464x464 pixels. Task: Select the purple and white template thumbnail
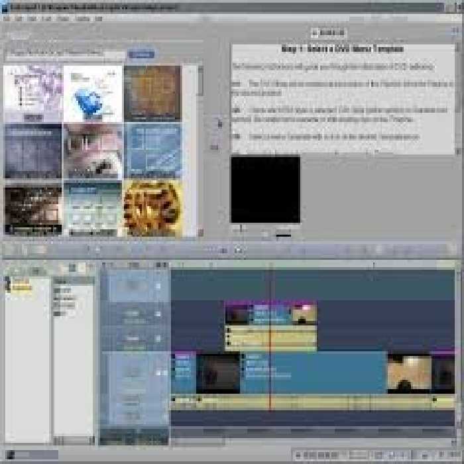tap(33, 93)
